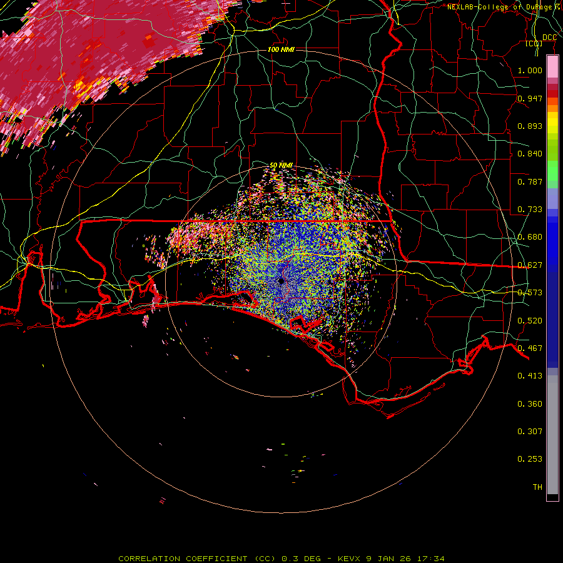Image resolution: width=563 pixels, height=563 pixels.
Task: Select the 0.627 color scale value
Action: (530, 265)
